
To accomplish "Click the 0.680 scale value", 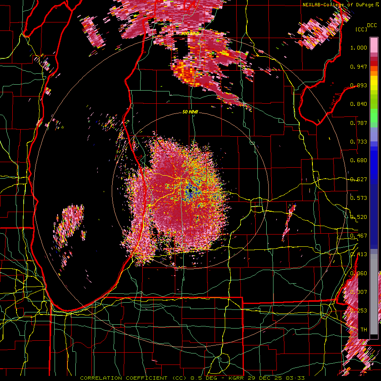I will (x=359, y=160).
